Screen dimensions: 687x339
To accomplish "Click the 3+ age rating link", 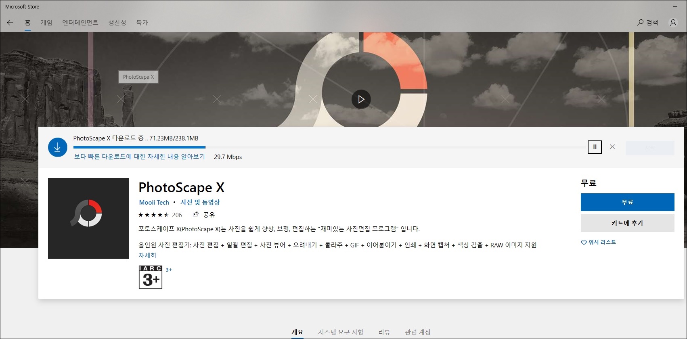I will coord(169,270).
